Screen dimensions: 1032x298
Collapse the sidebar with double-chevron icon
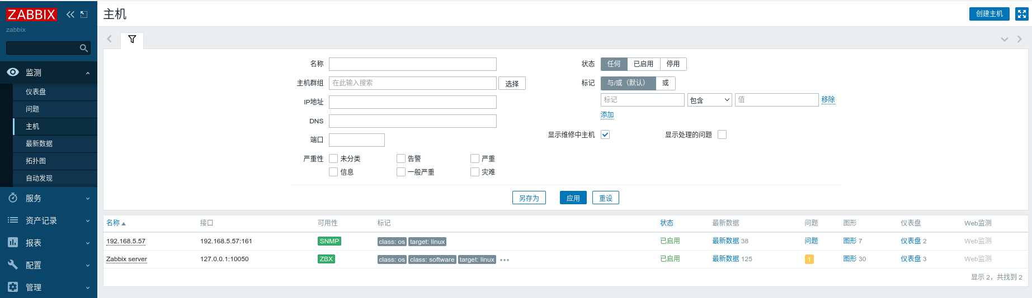70,15
